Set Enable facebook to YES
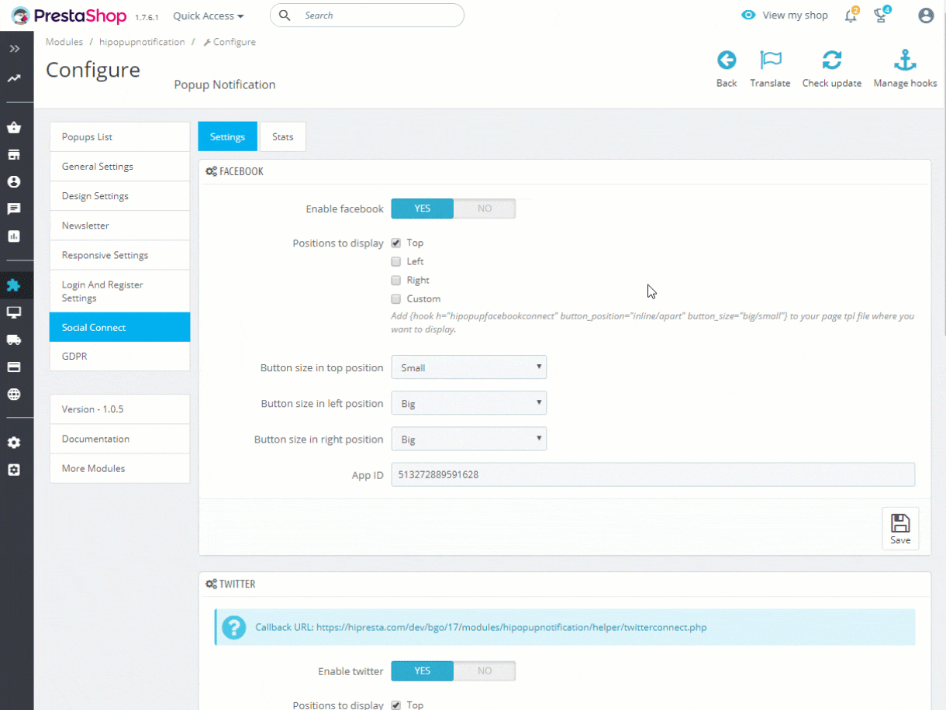The width and height of the screenshot is (946, 710). [422, 209]
